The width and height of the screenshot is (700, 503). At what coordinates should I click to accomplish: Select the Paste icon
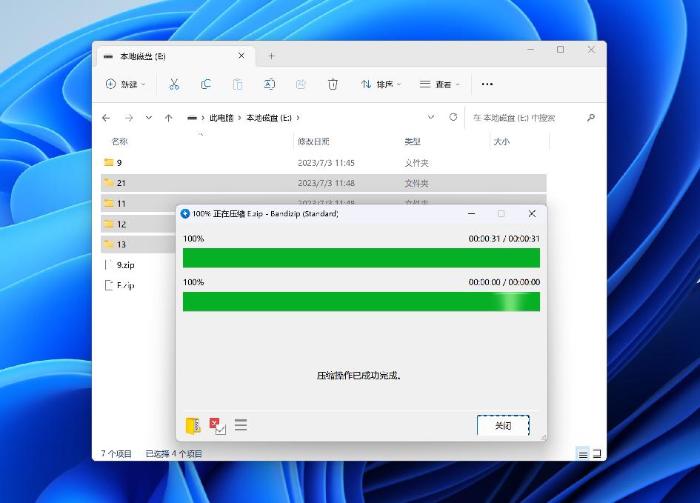pyautogui.click(x=238, y=84)
